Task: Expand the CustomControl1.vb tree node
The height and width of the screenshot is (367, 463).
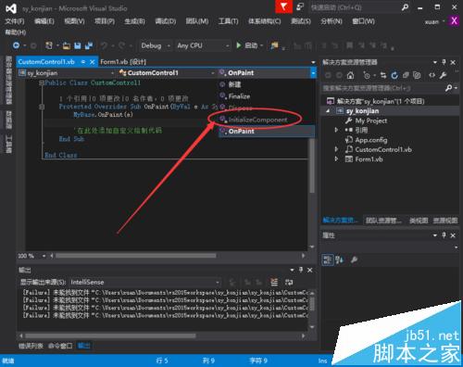Action: coord(337,149)
